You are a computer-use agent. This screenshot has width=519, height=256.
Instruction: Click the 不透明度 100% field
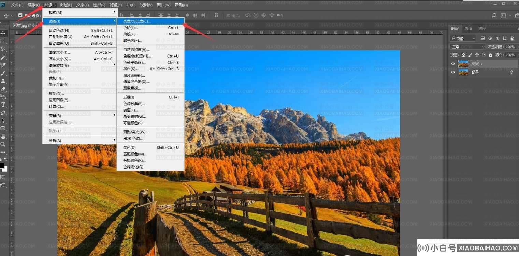click(510, 47)
